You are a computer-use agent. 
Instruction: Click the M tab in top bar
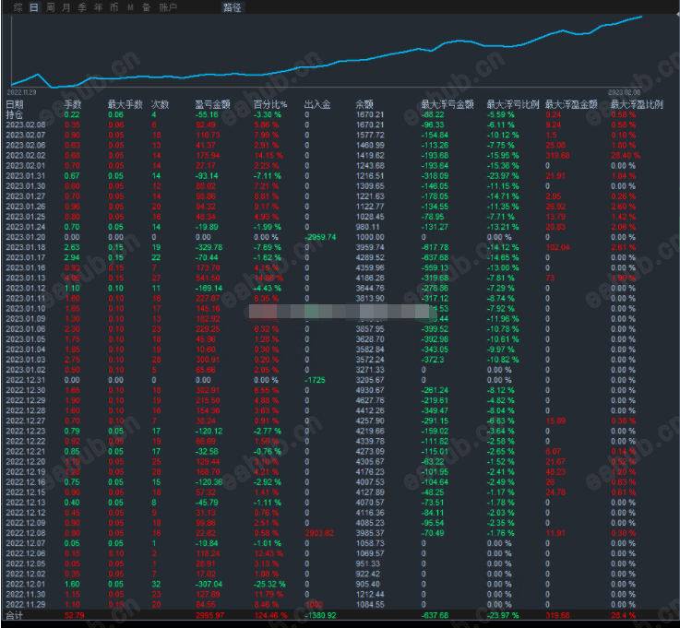tap(130, 7)
